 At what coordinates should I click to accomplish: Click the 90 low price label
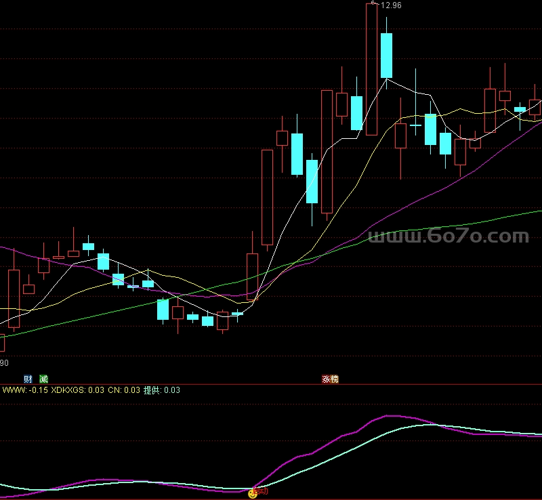(4, 362)
